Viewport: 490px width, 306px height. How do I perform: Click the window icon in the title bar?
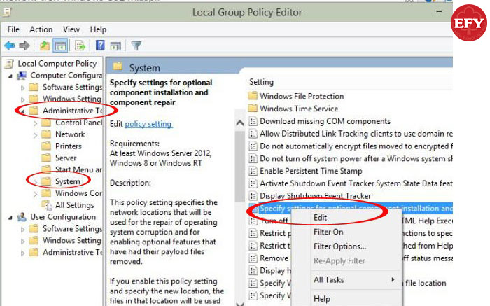tap(7, 12)
